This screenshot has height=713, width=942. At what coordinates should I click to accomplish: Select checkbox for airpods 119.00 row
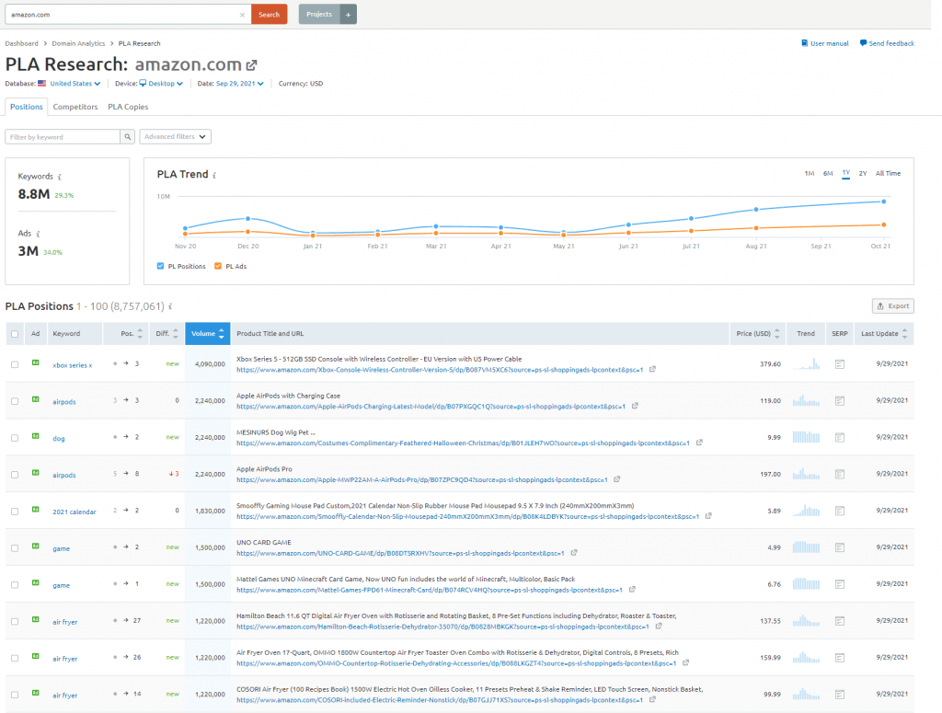click(15, 401)
